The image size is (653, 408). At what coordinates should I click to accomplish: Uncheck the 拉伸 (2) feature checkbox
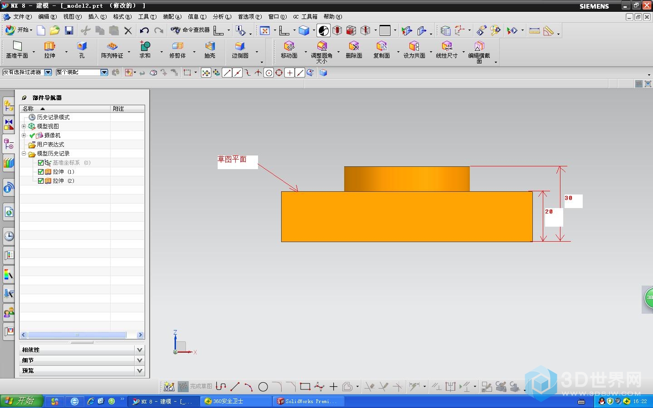(41, 181)
